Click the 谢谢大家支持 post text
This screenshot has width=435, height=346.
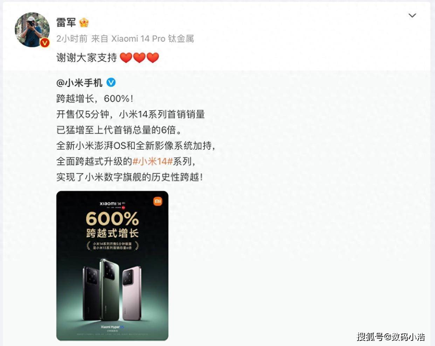pyautogui.click(x=87, y=57)
